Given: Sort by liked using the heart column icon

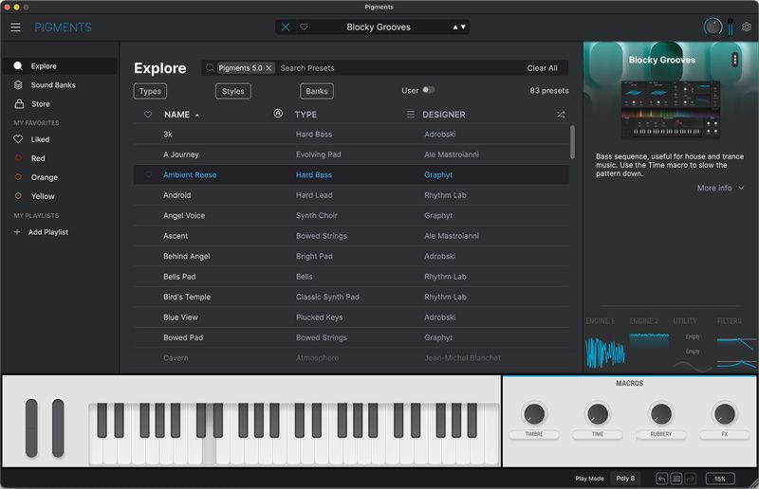Looking at the screenshot, I should pyautogui.click(x=148, y=115).
